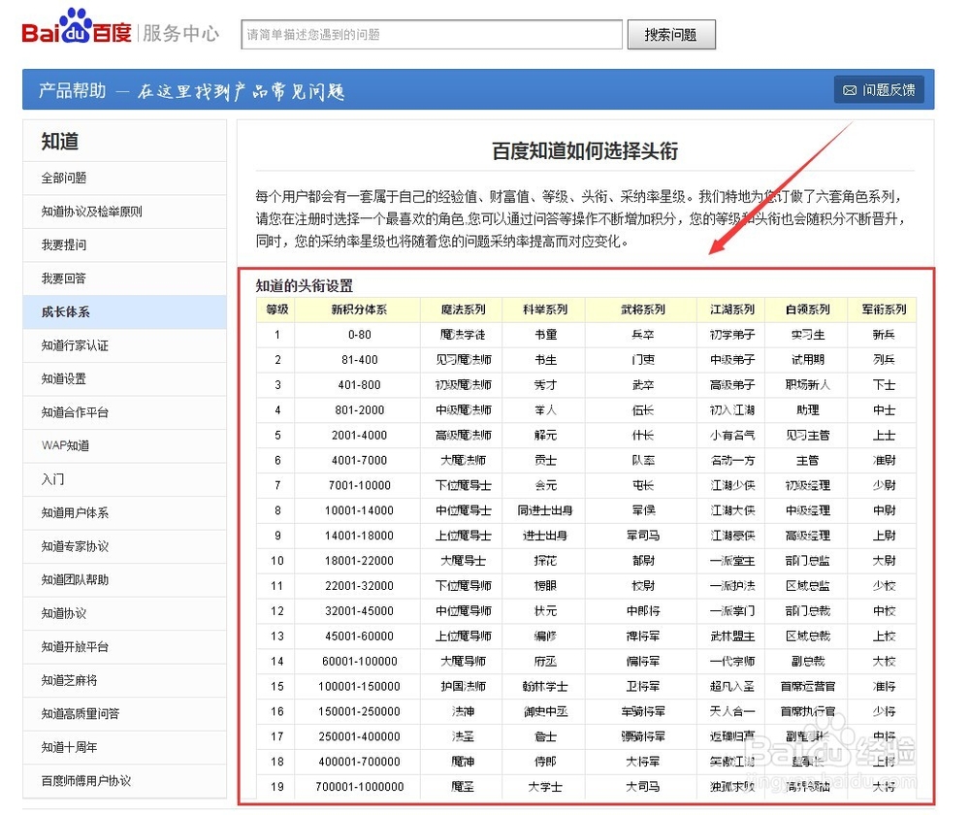Open 知道开放平台 sidebar item

(x=125, y=647)
